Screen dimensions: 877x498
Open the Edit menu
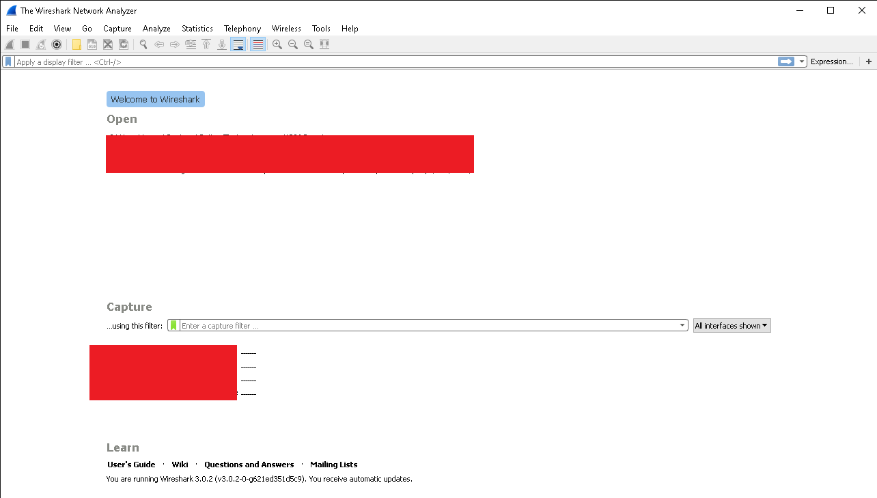[36, 29]
